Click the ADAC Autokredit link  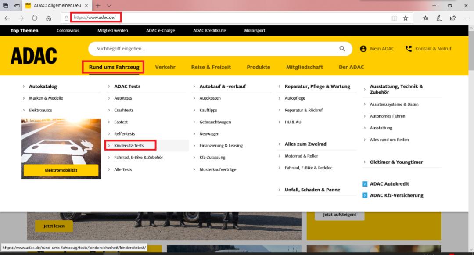coord(389,184)
